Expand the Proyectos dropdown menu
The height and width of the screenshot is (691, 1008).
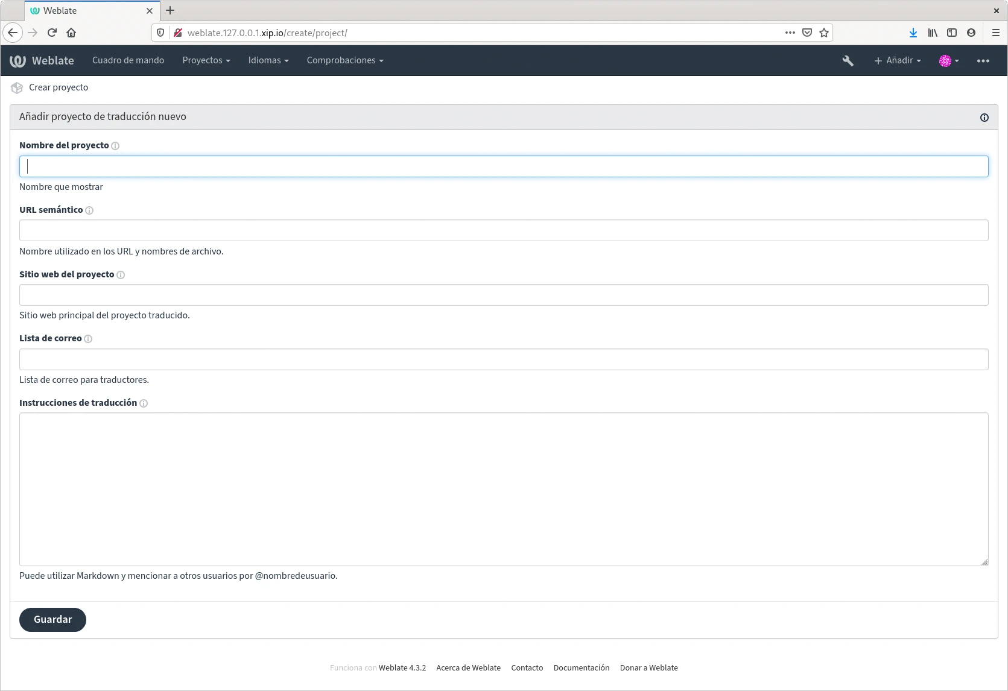click(x=206, y=60)
